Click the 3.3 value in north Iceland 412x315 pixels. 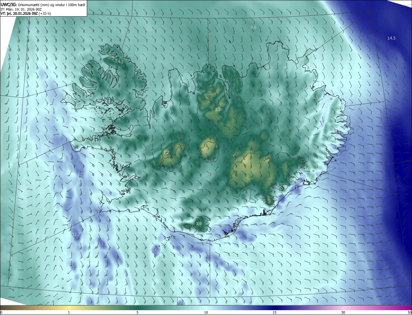(218, 110)
